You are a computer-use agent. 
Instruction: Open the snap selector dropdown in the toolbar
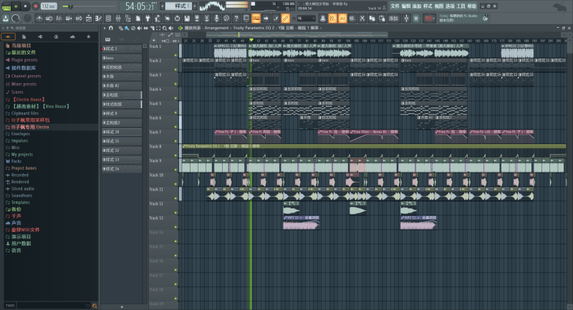tap(306, 19)
